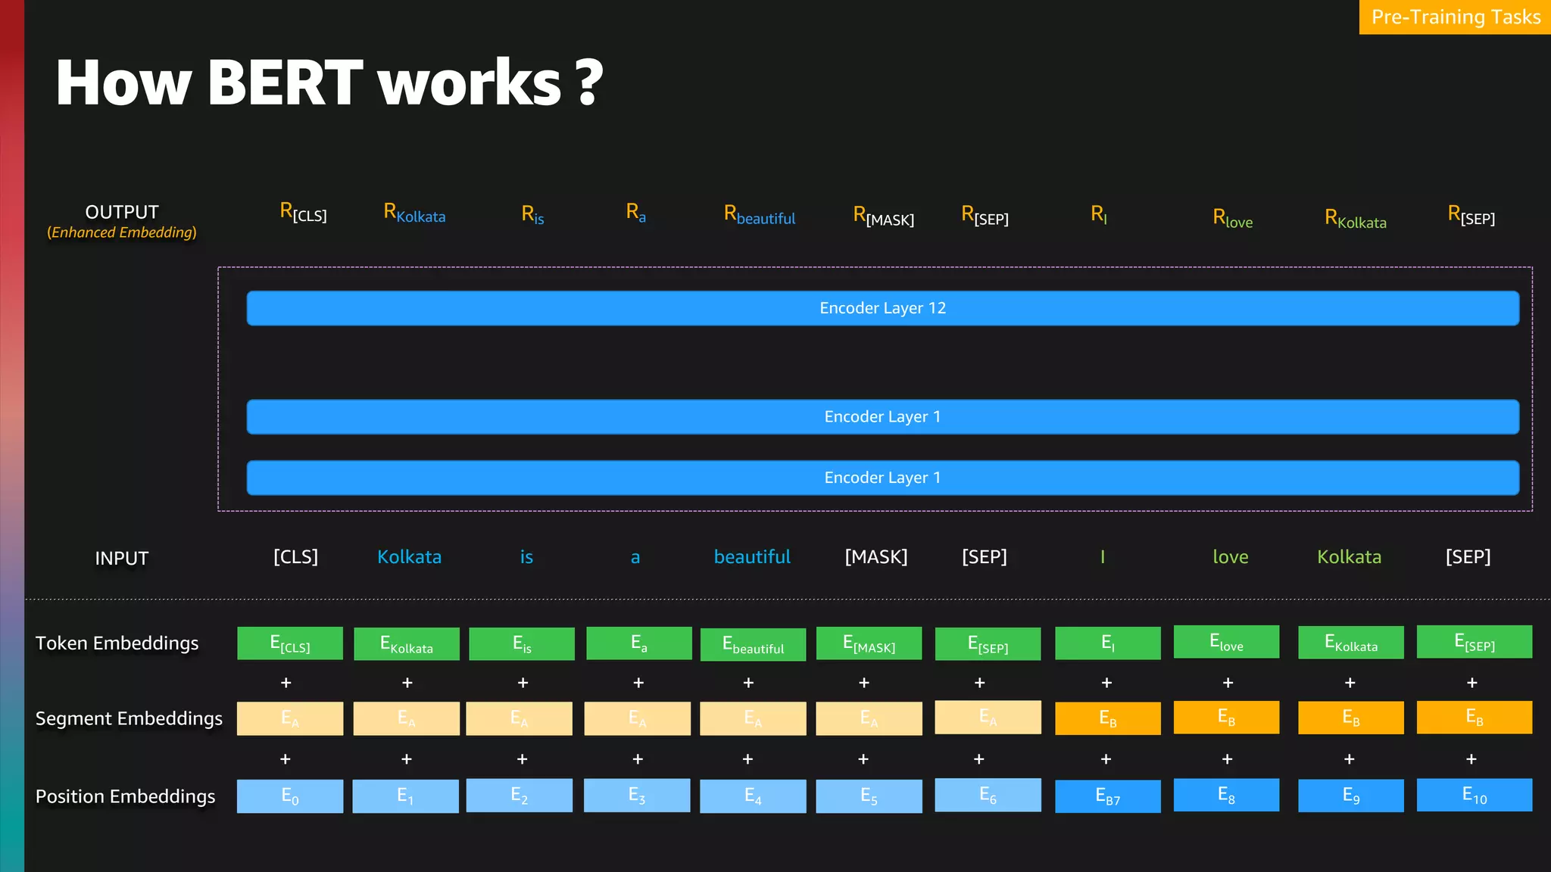Click the Elove token embedding box
Image resolution: width=1551 pixels, height=872 pixels.
(x=1226, y=642)
